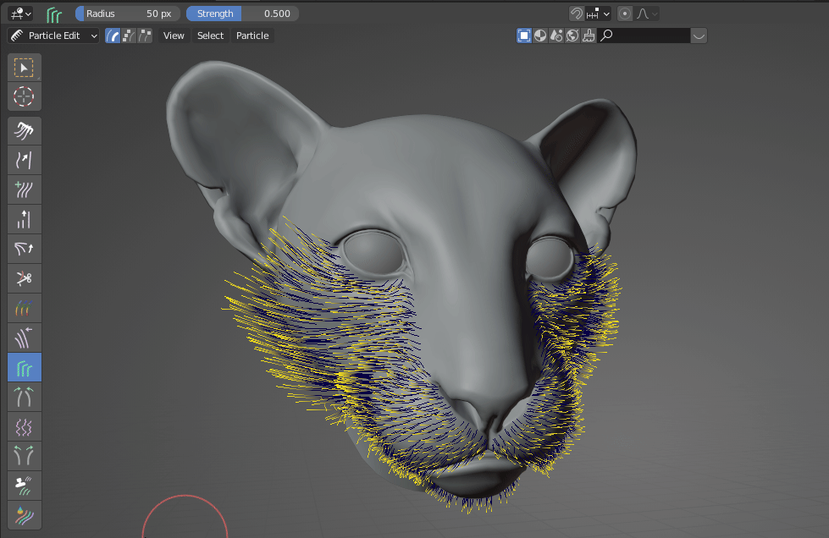This screenshot has width=829, height=538.
Task: Select the Add hair strands tool
Action: tap(25, 190)
